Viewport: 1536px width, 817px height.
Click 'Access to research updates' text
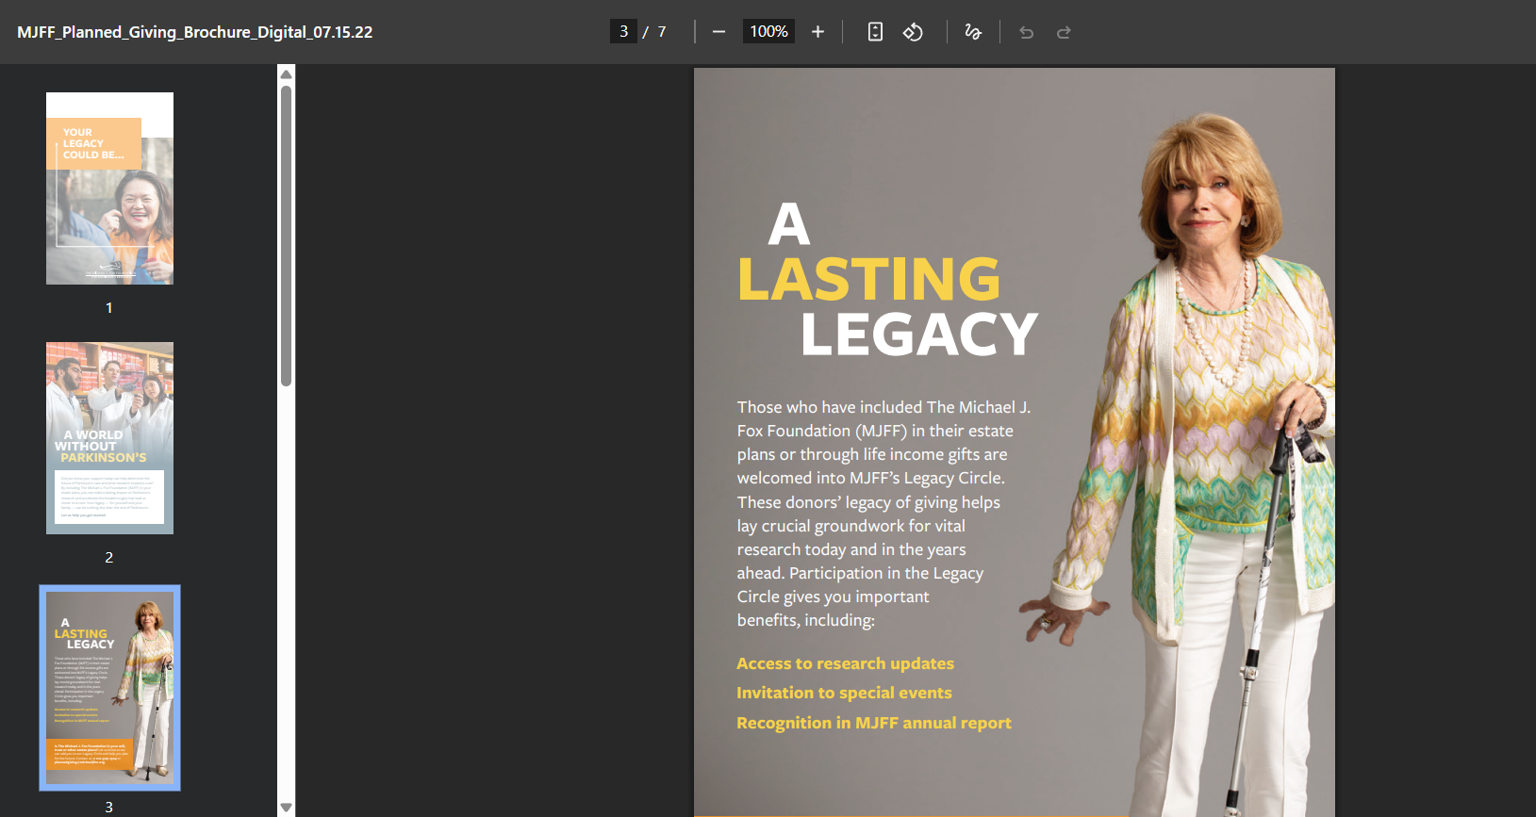845,663
